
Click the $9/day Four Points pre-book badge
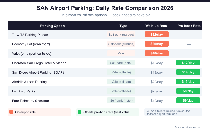tap(188, 101)
